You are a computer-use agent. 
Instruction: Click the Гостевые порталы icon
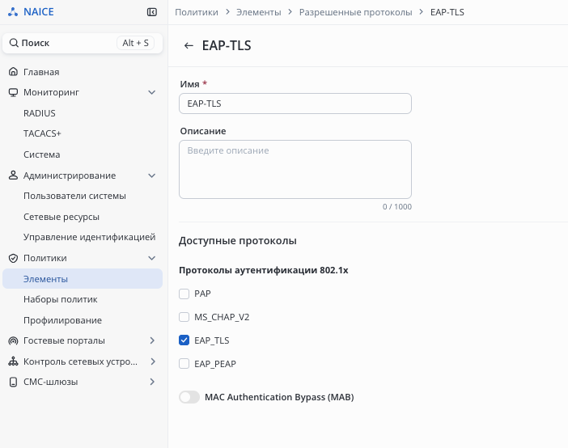point(13,340)
